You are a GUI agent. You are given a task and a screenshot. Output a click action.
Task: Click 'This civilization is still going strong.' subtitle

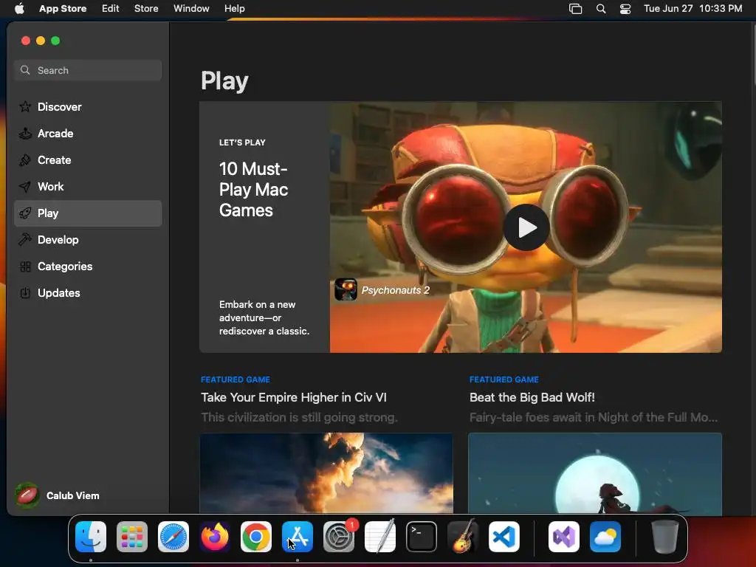300,417
